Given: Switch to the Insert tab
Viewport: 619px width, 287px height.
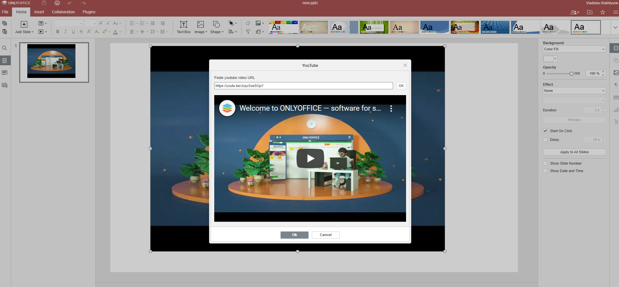Looking at the screenshot, I should (39, 12).
